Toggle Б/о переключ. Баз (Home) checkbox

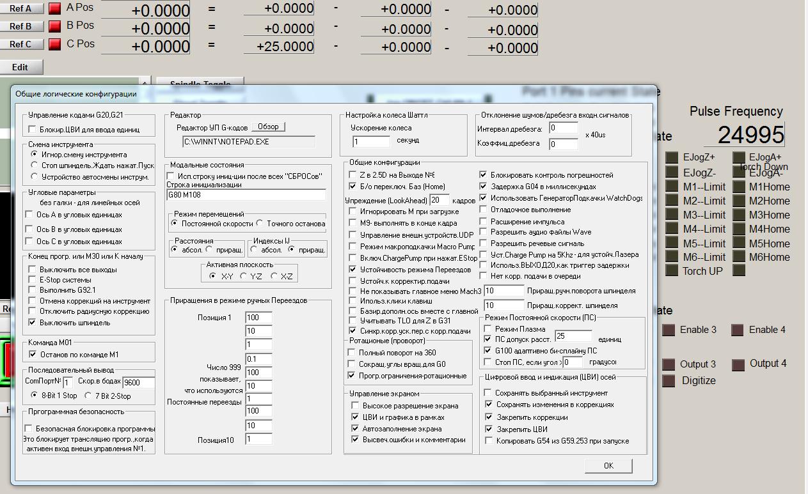coord(353,186)
